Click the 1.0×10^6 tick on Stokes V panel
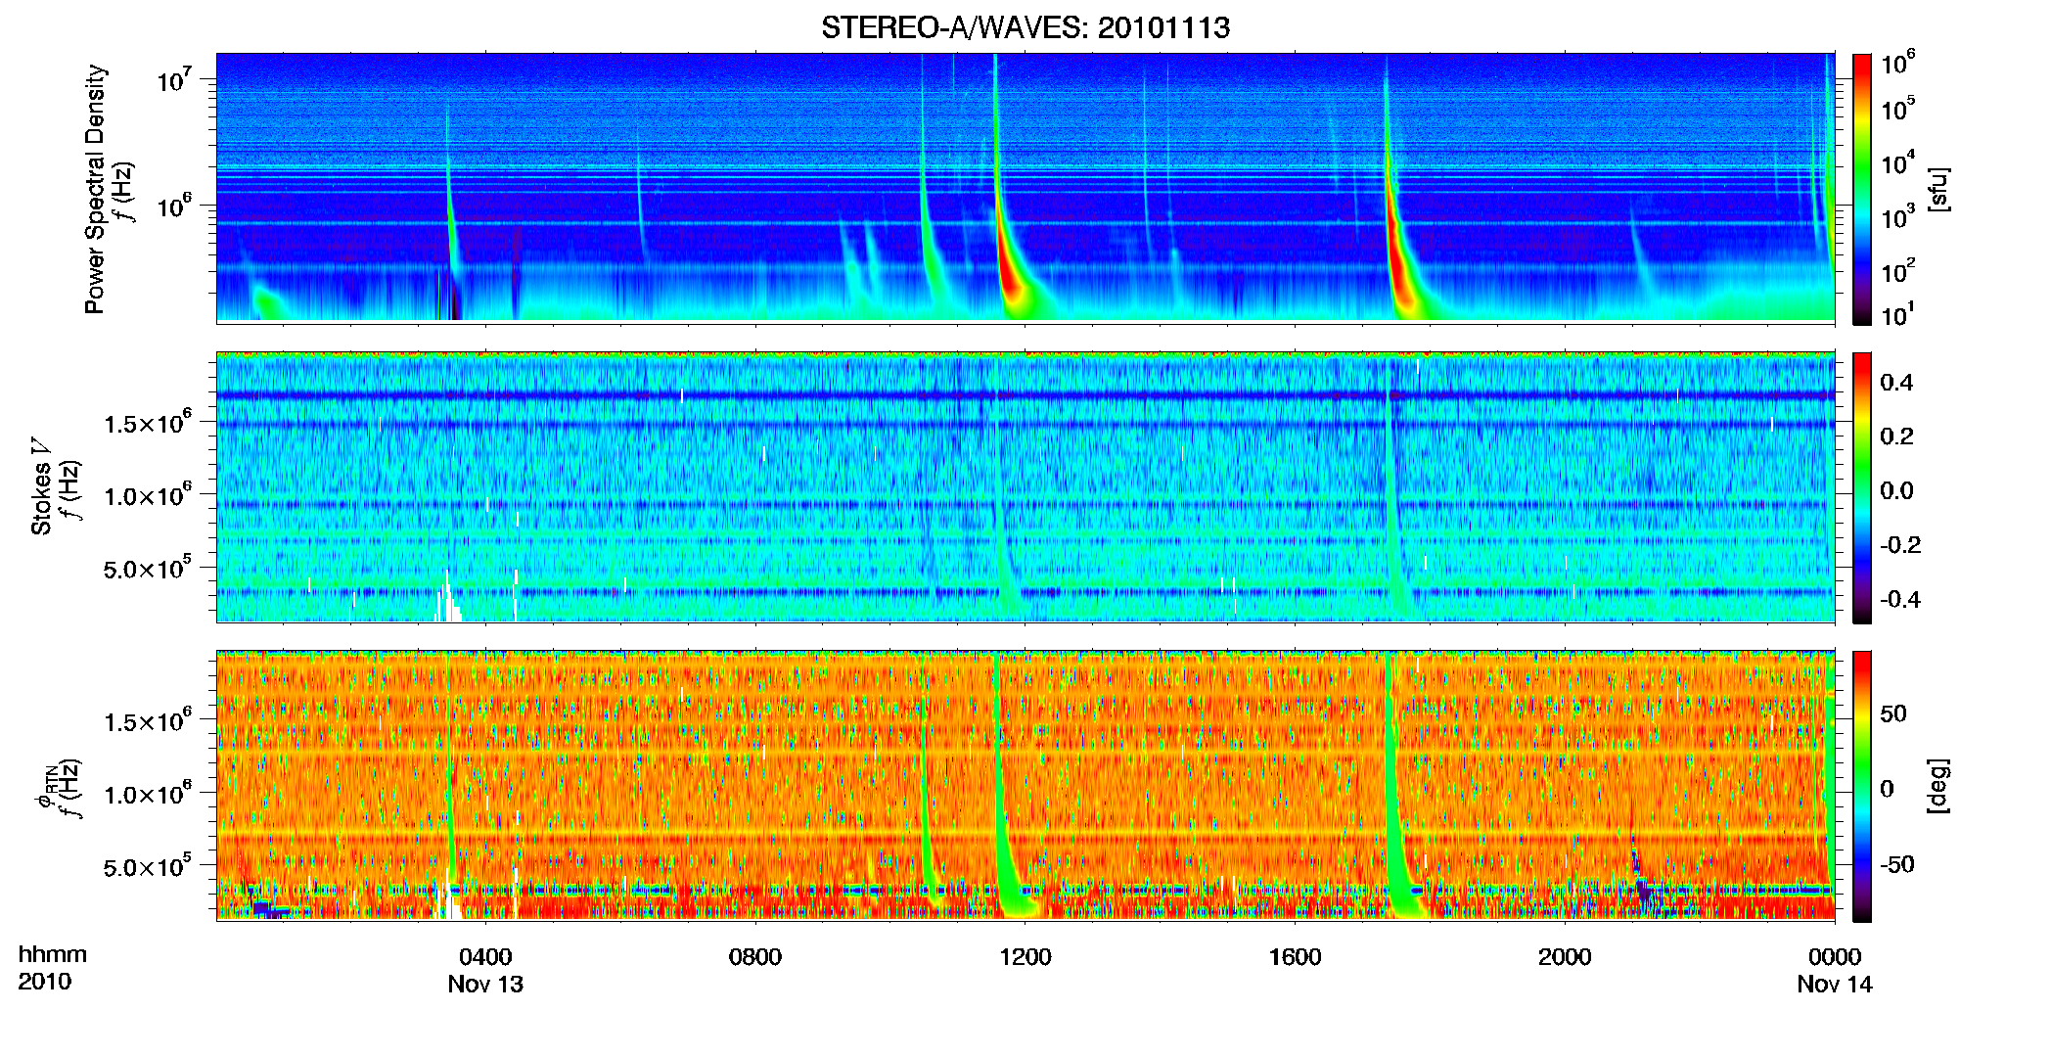This screenshot has height=1057, width=2051. click(148, 496)
